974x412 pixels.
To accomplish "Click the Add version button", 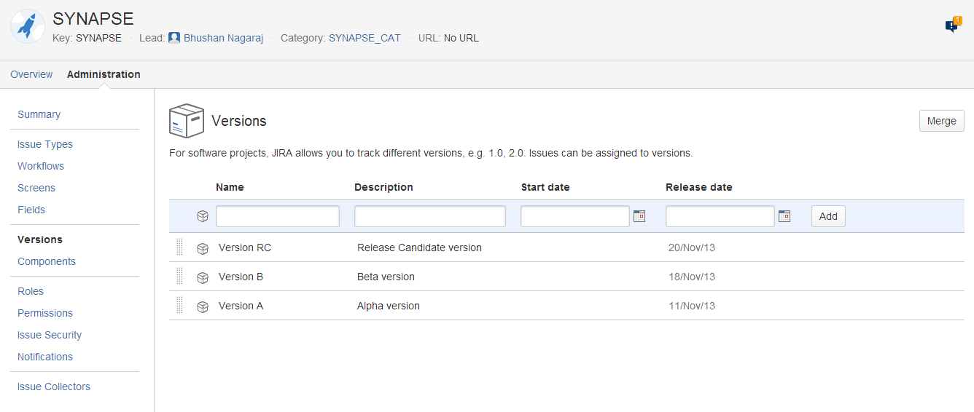I will [828, 216].
